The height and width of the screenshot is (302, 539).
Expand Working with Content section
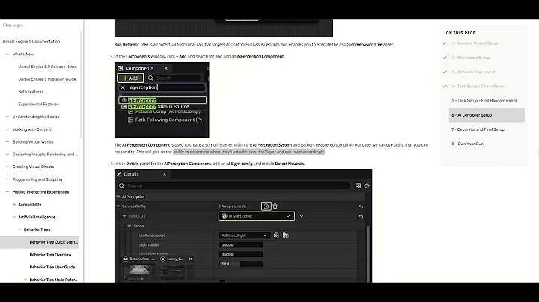coord(7,129)
